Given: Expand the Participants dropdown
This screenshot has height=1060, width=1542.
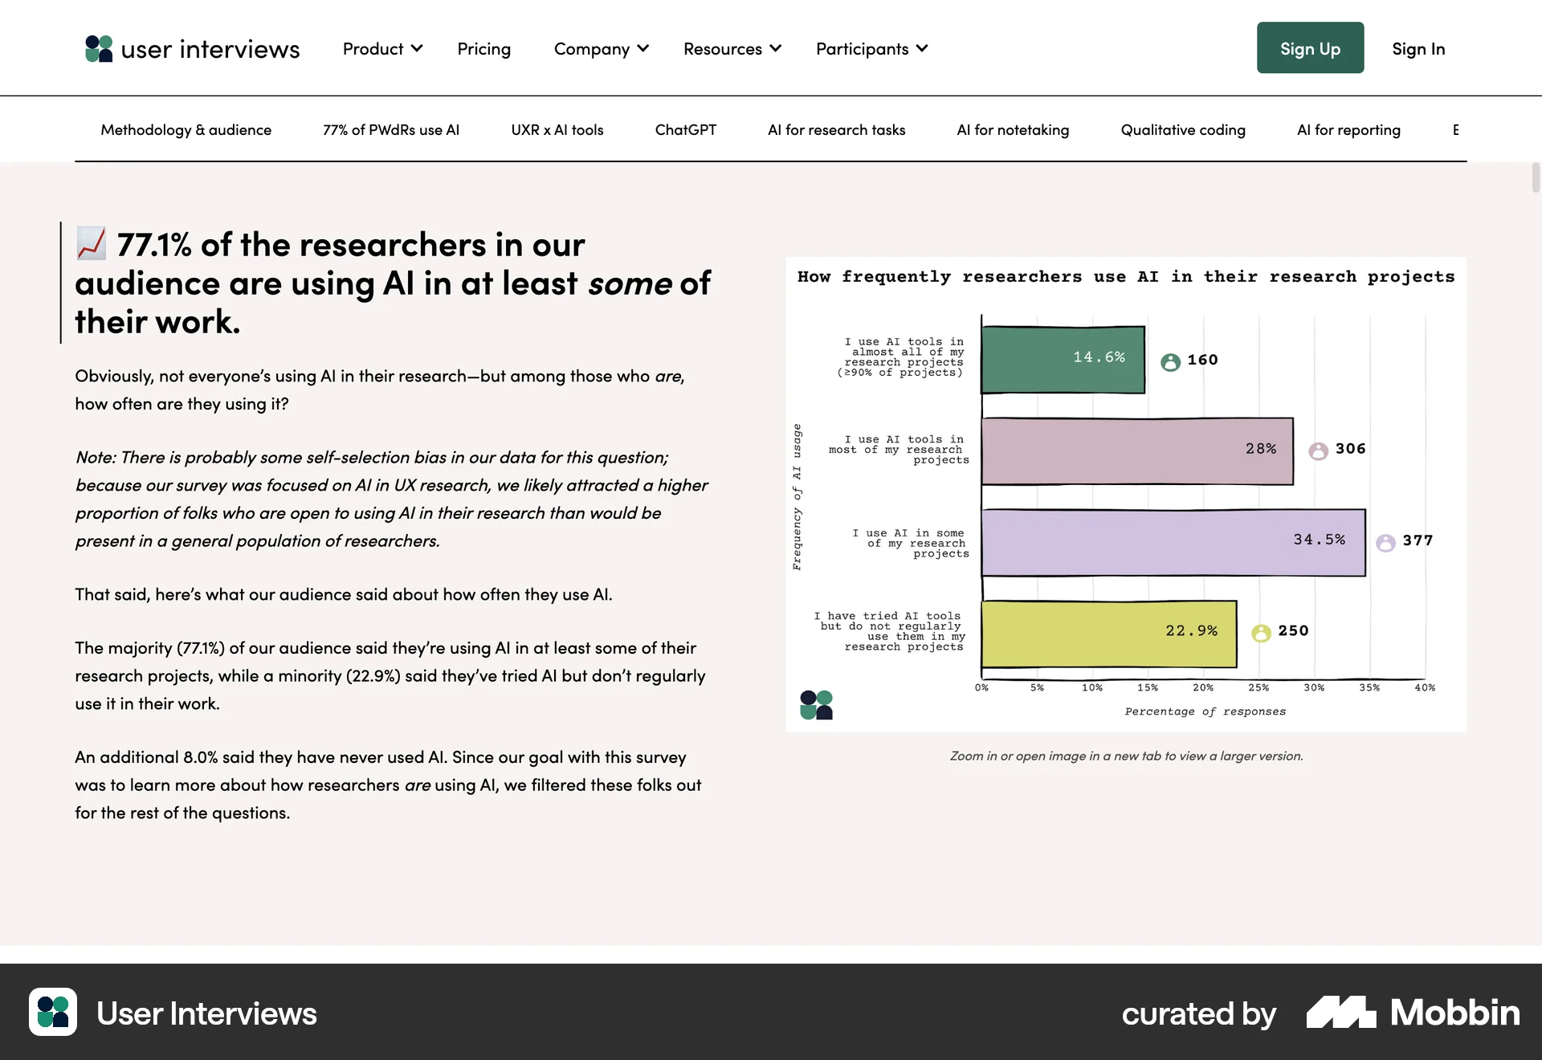Looking at the screenshot, I should click(871, 48).
